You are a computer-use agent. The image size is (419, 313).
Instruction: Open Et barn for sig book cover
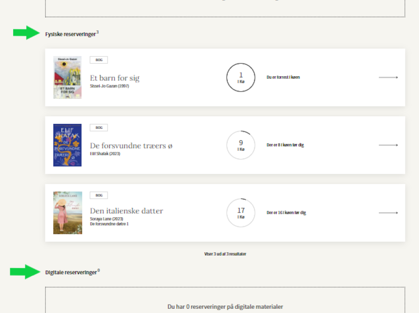67,78
